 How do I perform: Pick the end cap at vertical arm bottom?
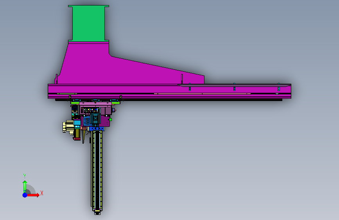pos(97,213)
